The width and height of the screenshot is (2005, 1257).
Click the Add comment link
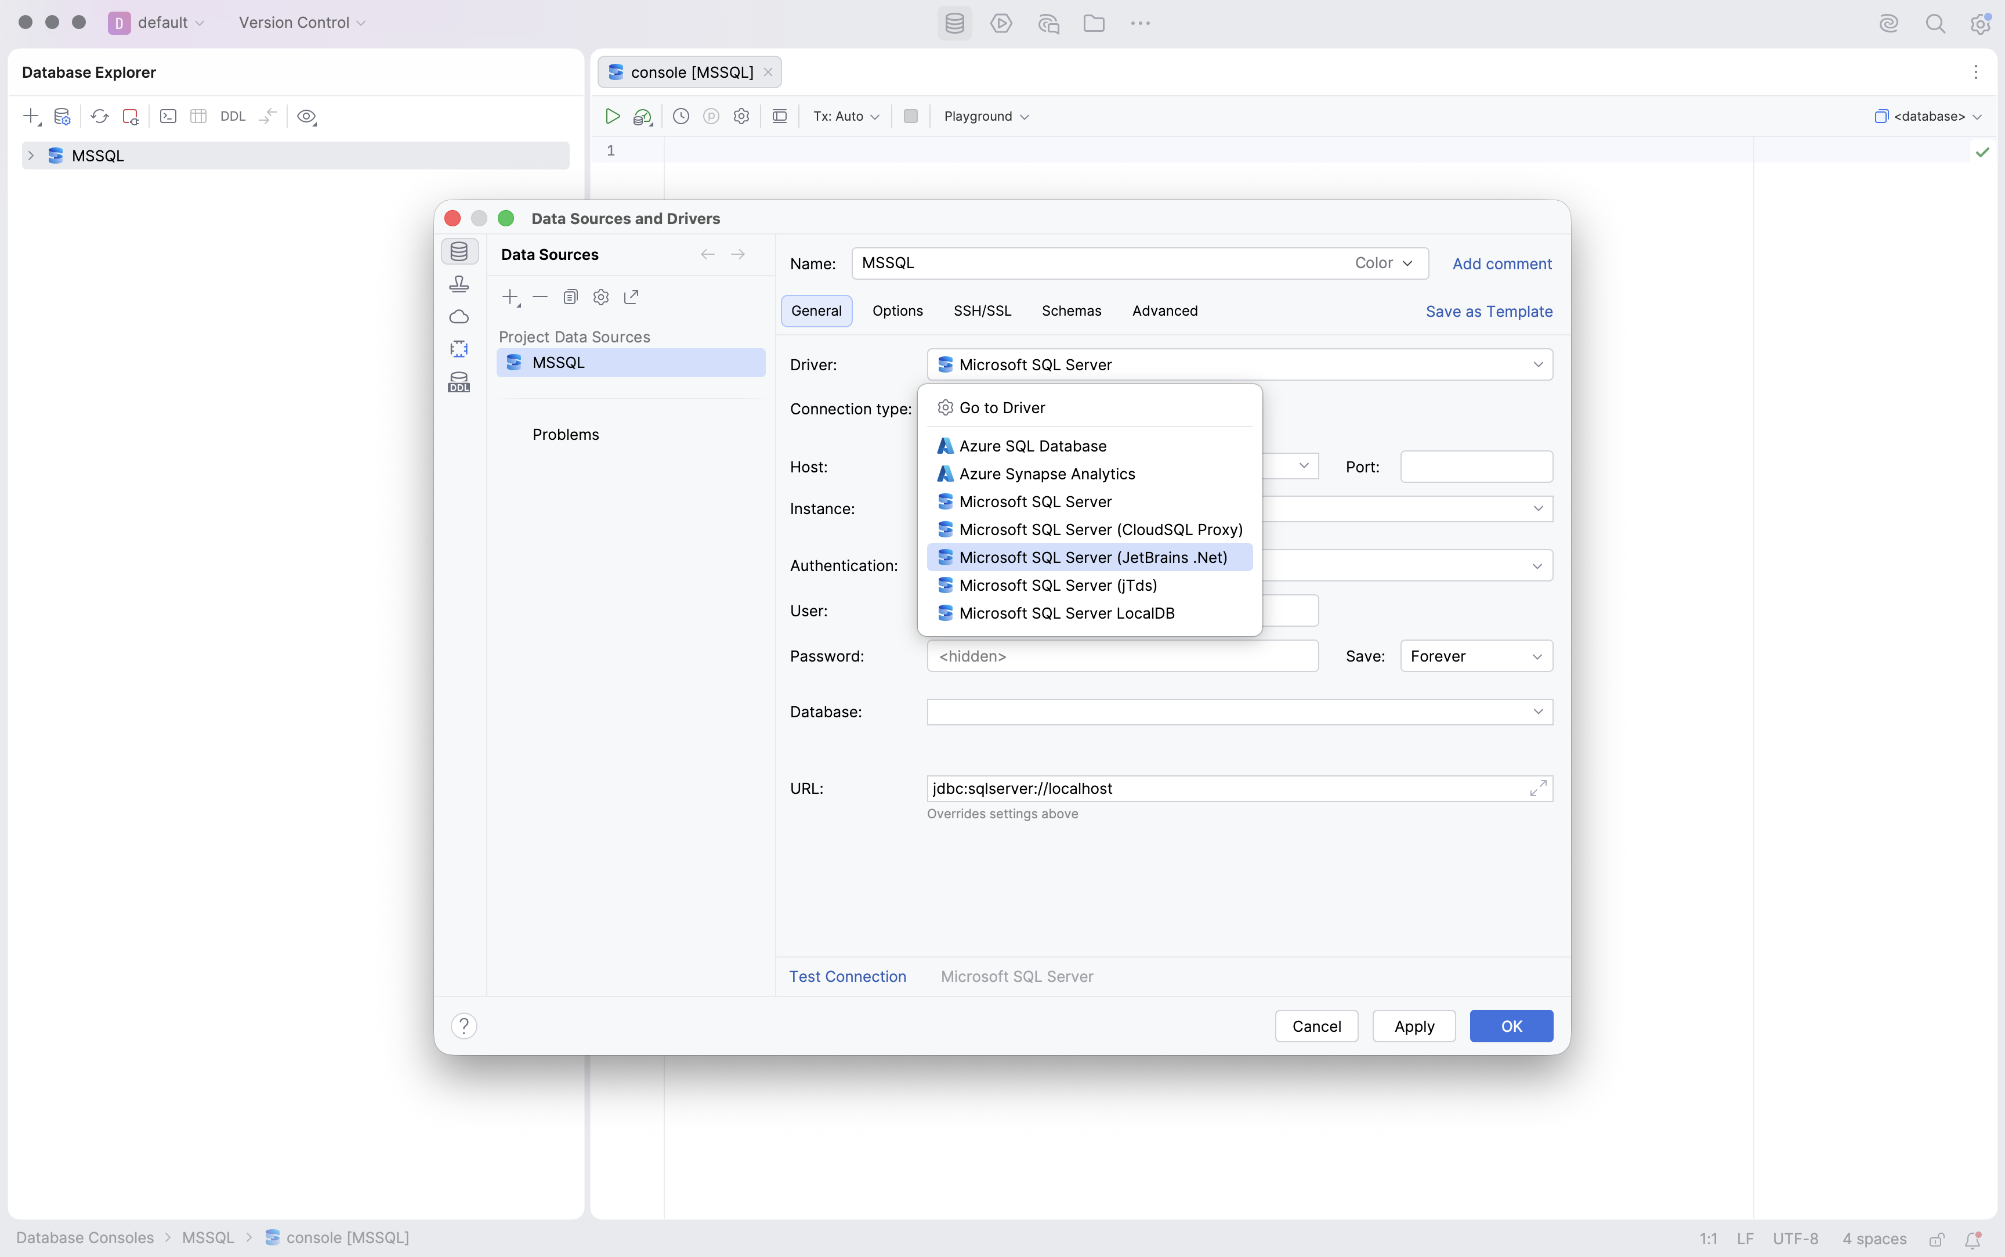tap(1501, 263)
